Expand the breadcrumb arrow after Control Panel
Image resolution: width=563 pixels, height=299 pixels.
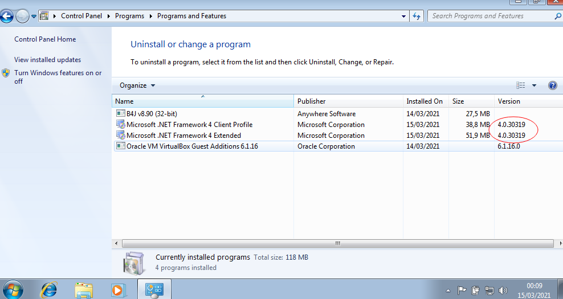(x=109, y=16)
